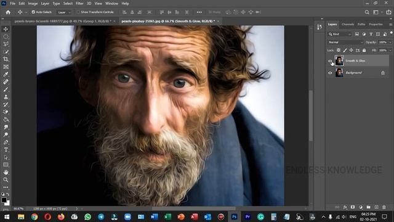Open the Normal blend mode dropdown

345,43
